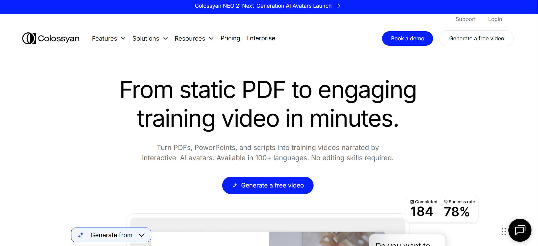Open the Generate from dropdown

point(111,235)
